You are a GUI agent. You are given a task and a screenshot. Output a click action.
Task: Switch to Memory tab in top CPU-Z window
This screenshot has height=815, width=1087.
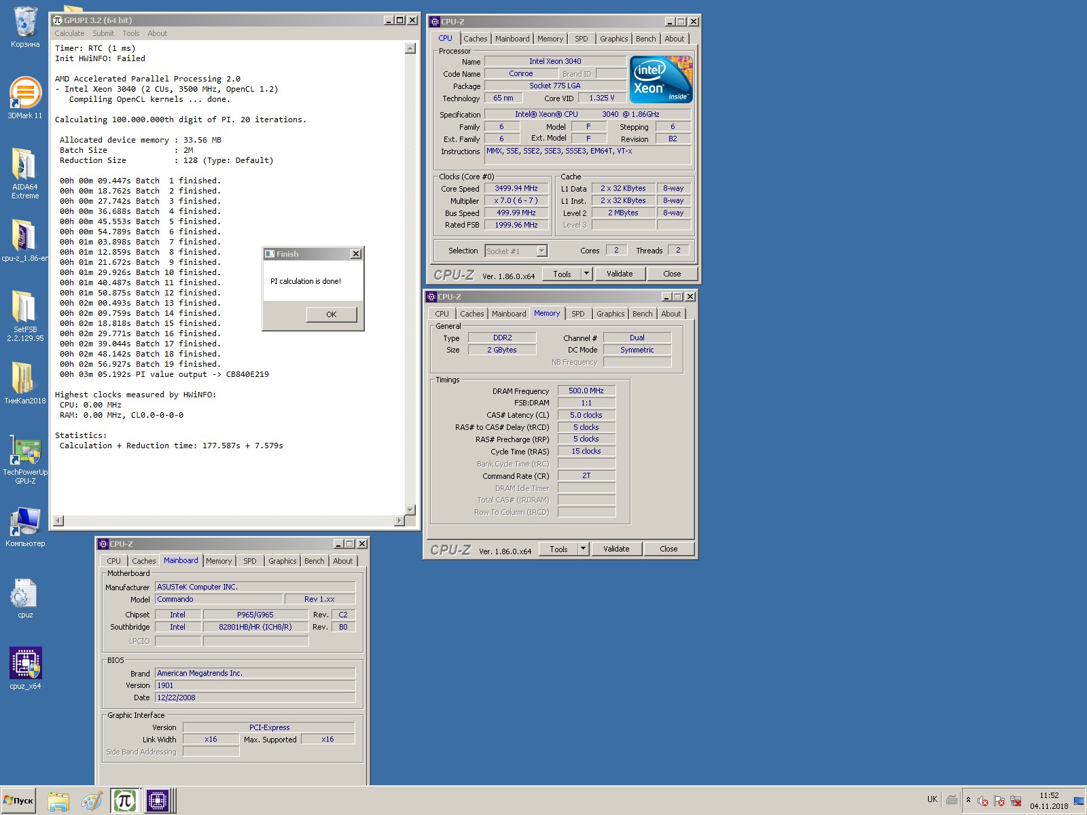(550, 39)
